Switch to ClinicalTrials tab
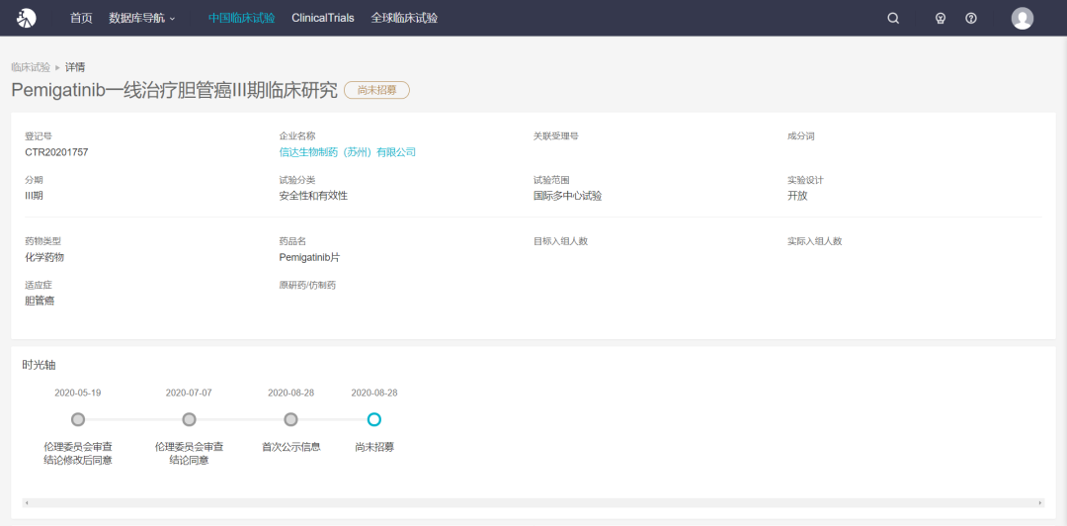Viewport: 1067px width, 526px height. tap(322, 19)
